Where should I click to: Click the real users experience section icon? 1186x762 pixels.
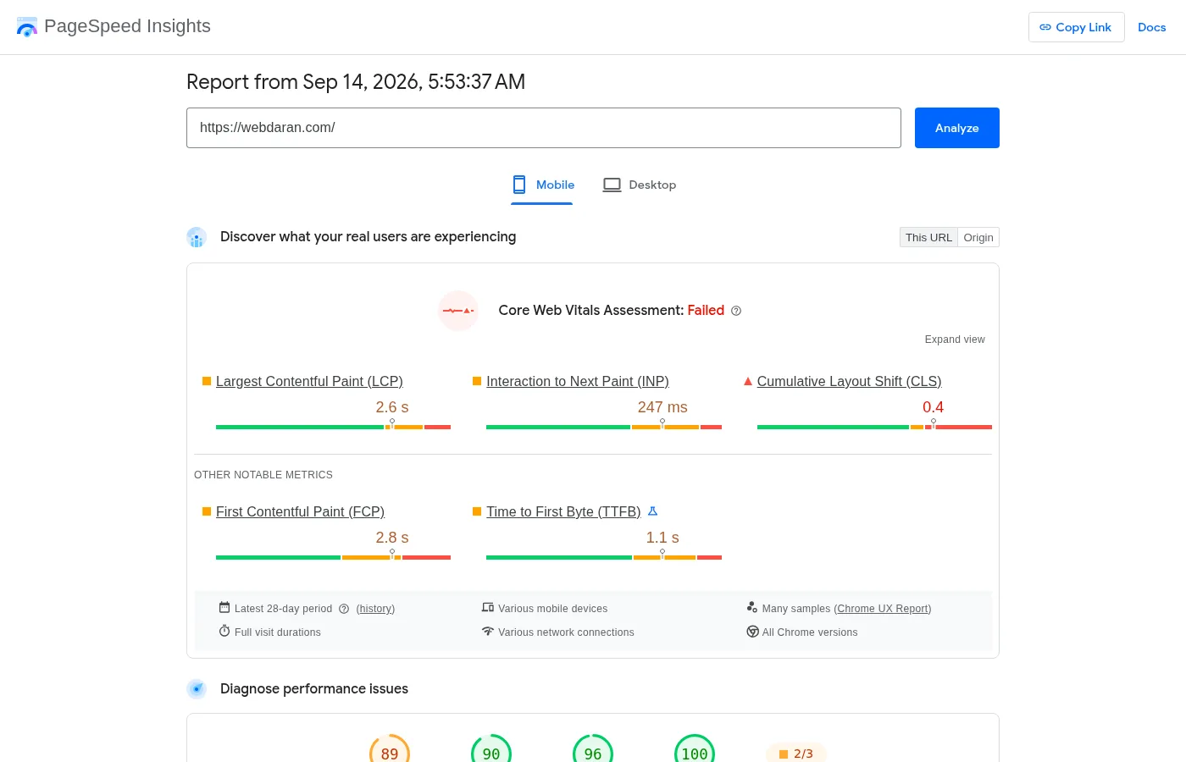tap(197, 237)
